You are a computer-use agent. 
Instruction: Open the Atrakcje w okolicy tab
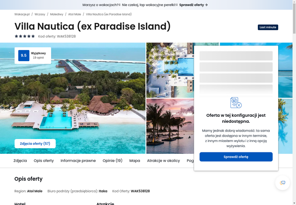point(164,161)
